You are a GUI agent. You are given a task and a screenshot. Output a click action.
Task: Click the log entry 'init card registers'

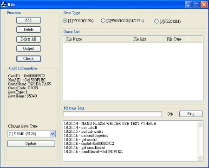pyautogui.click(x=86, y=136)
